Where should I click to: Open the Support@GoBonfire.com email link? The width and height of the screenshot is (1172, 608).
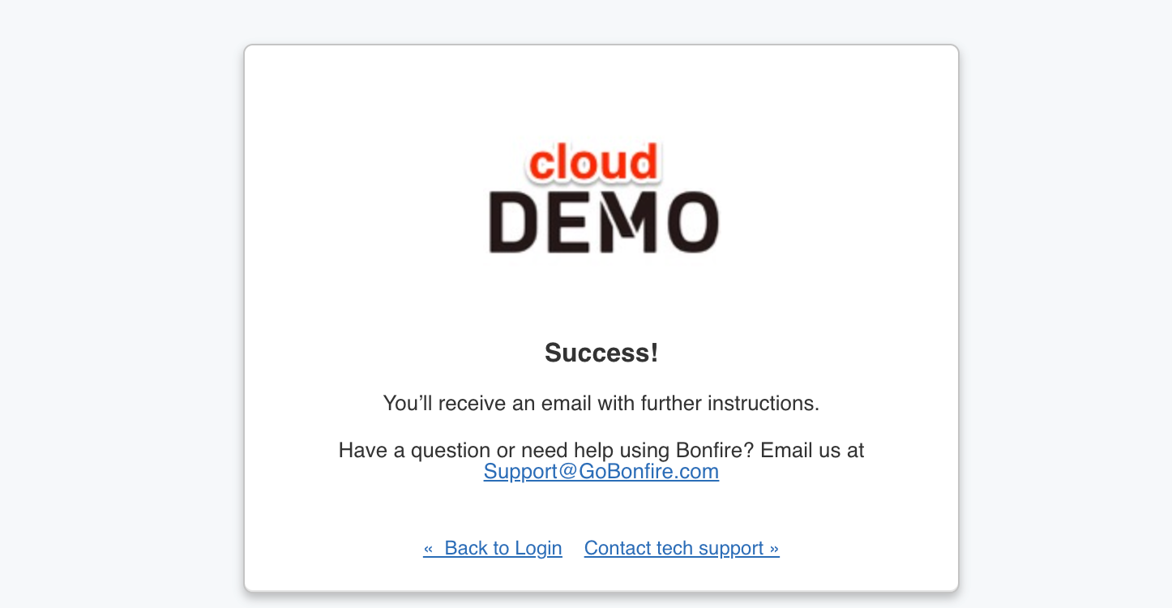[x=601, y=472]
